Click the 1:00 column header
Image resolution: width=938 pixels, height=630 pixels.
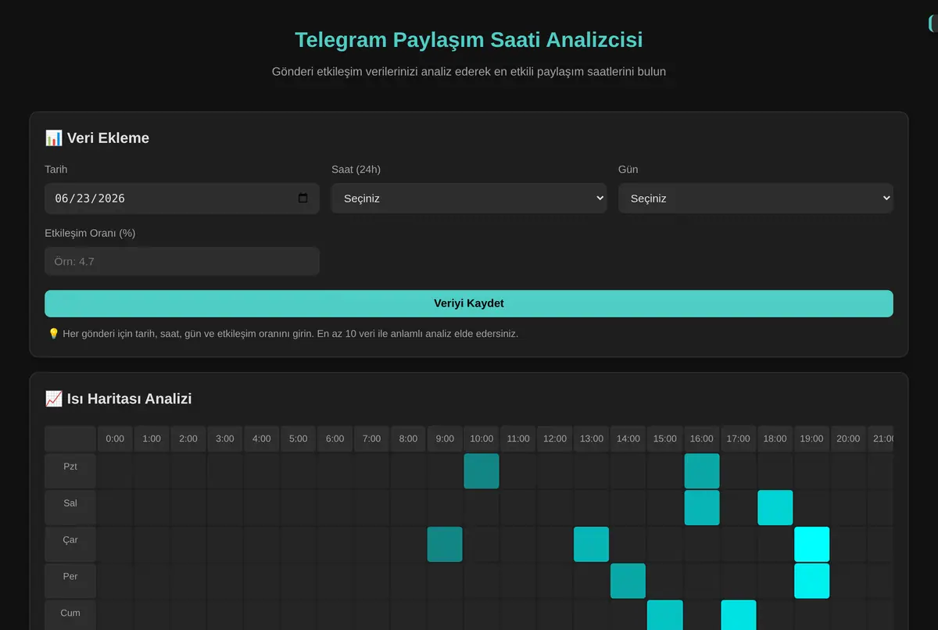point(152,438)
